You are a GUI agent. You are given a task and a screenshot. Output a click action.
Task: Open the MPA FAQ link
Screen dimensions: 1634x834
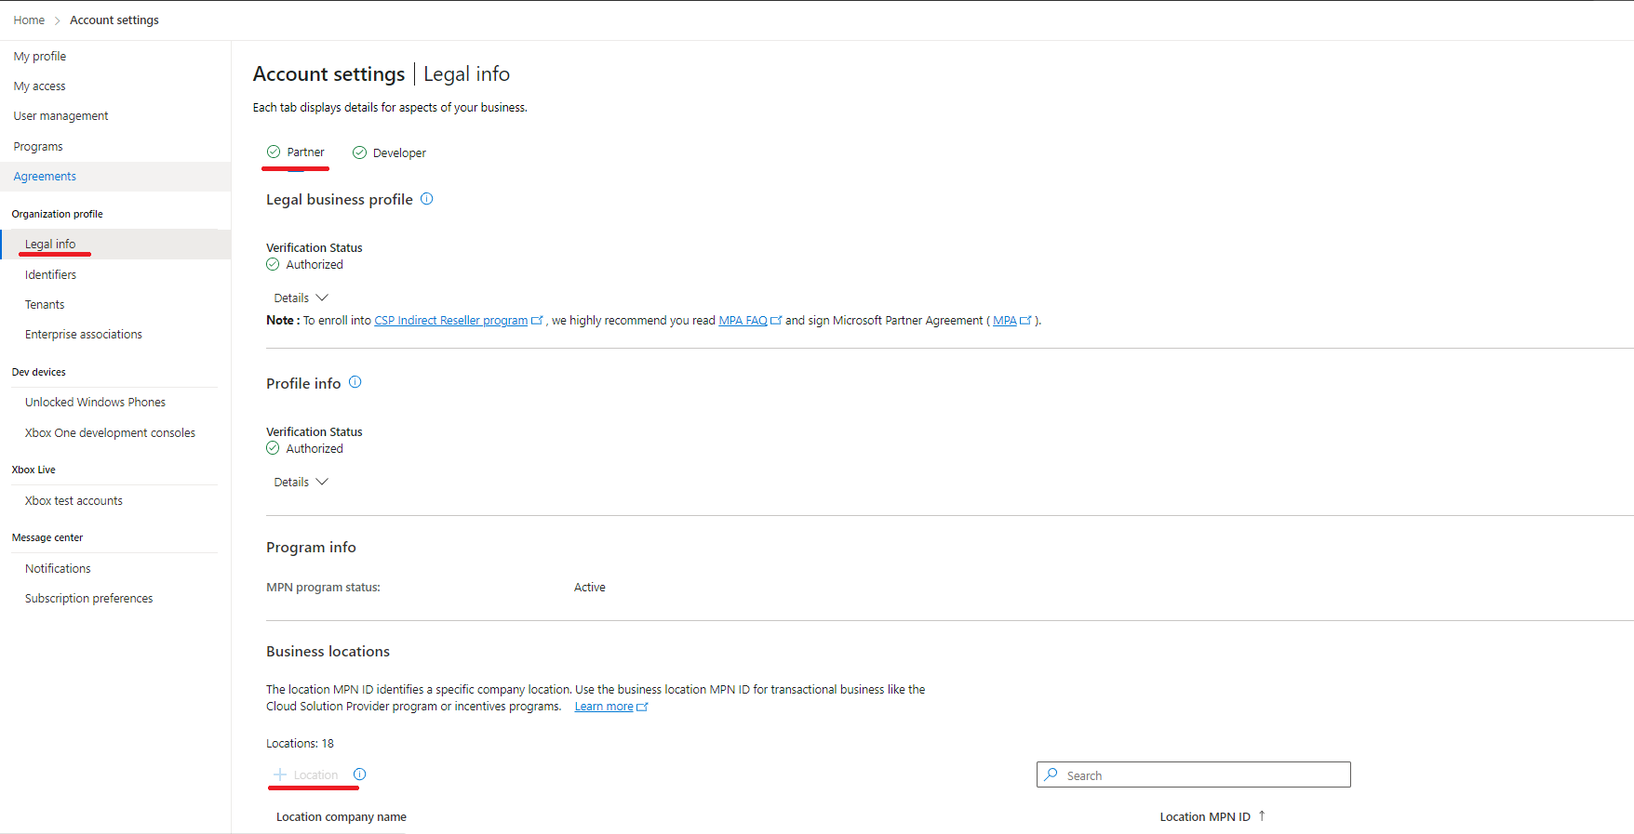(743, 321)
